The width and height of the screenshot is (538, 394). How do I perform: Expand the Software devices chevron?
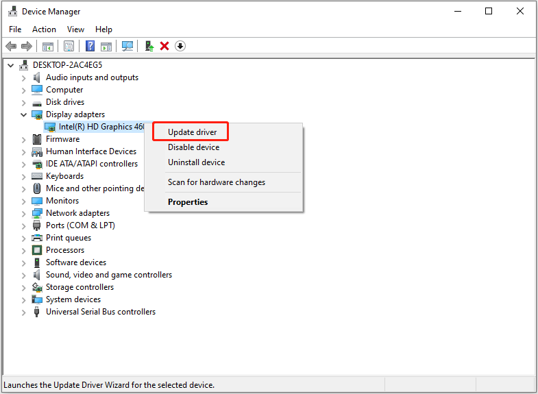23,263
